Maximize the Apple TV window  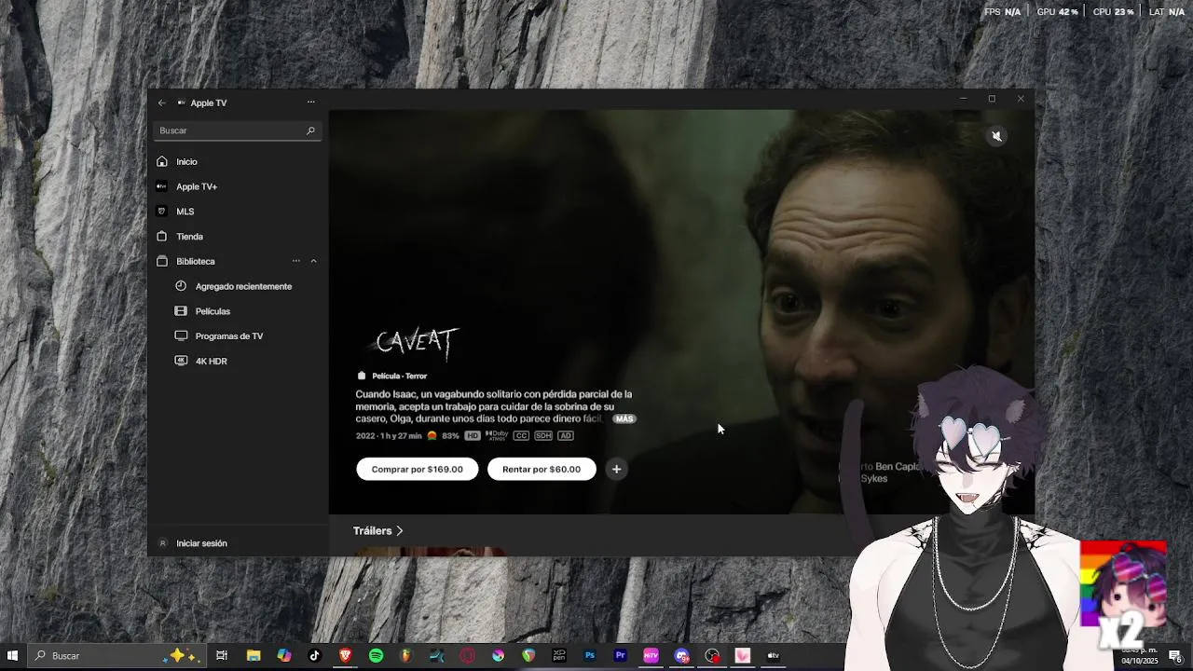tap(992, 99)
